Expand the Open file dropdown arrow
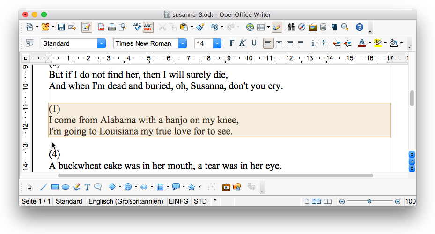435x234 pixels. click(x=53, y=27)
